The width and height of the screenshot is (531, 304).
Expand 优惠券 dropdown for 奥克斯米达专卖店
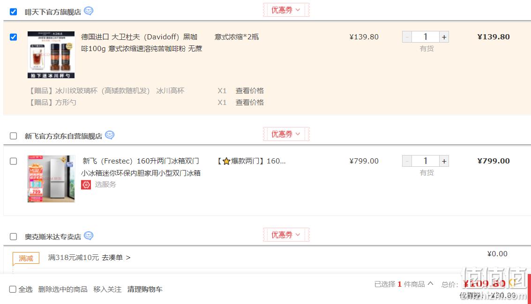[286, 235]
